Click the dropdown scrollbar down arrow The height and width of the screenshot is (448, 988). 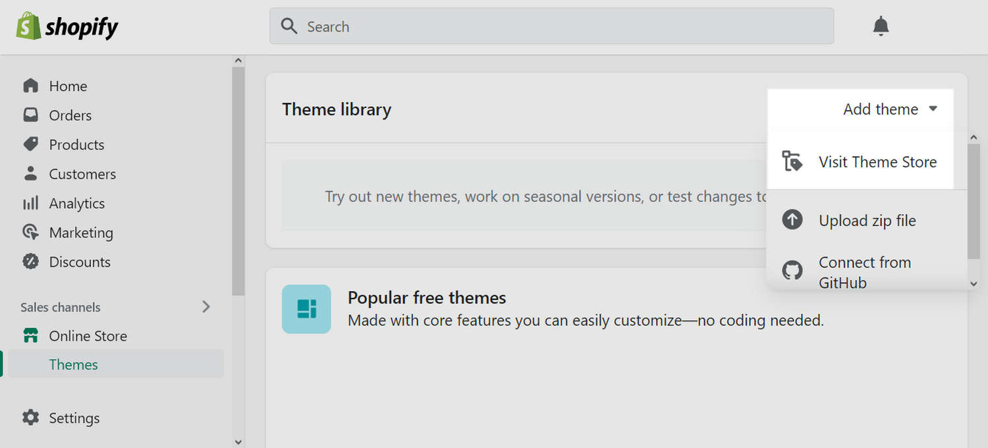coord(974,283)
